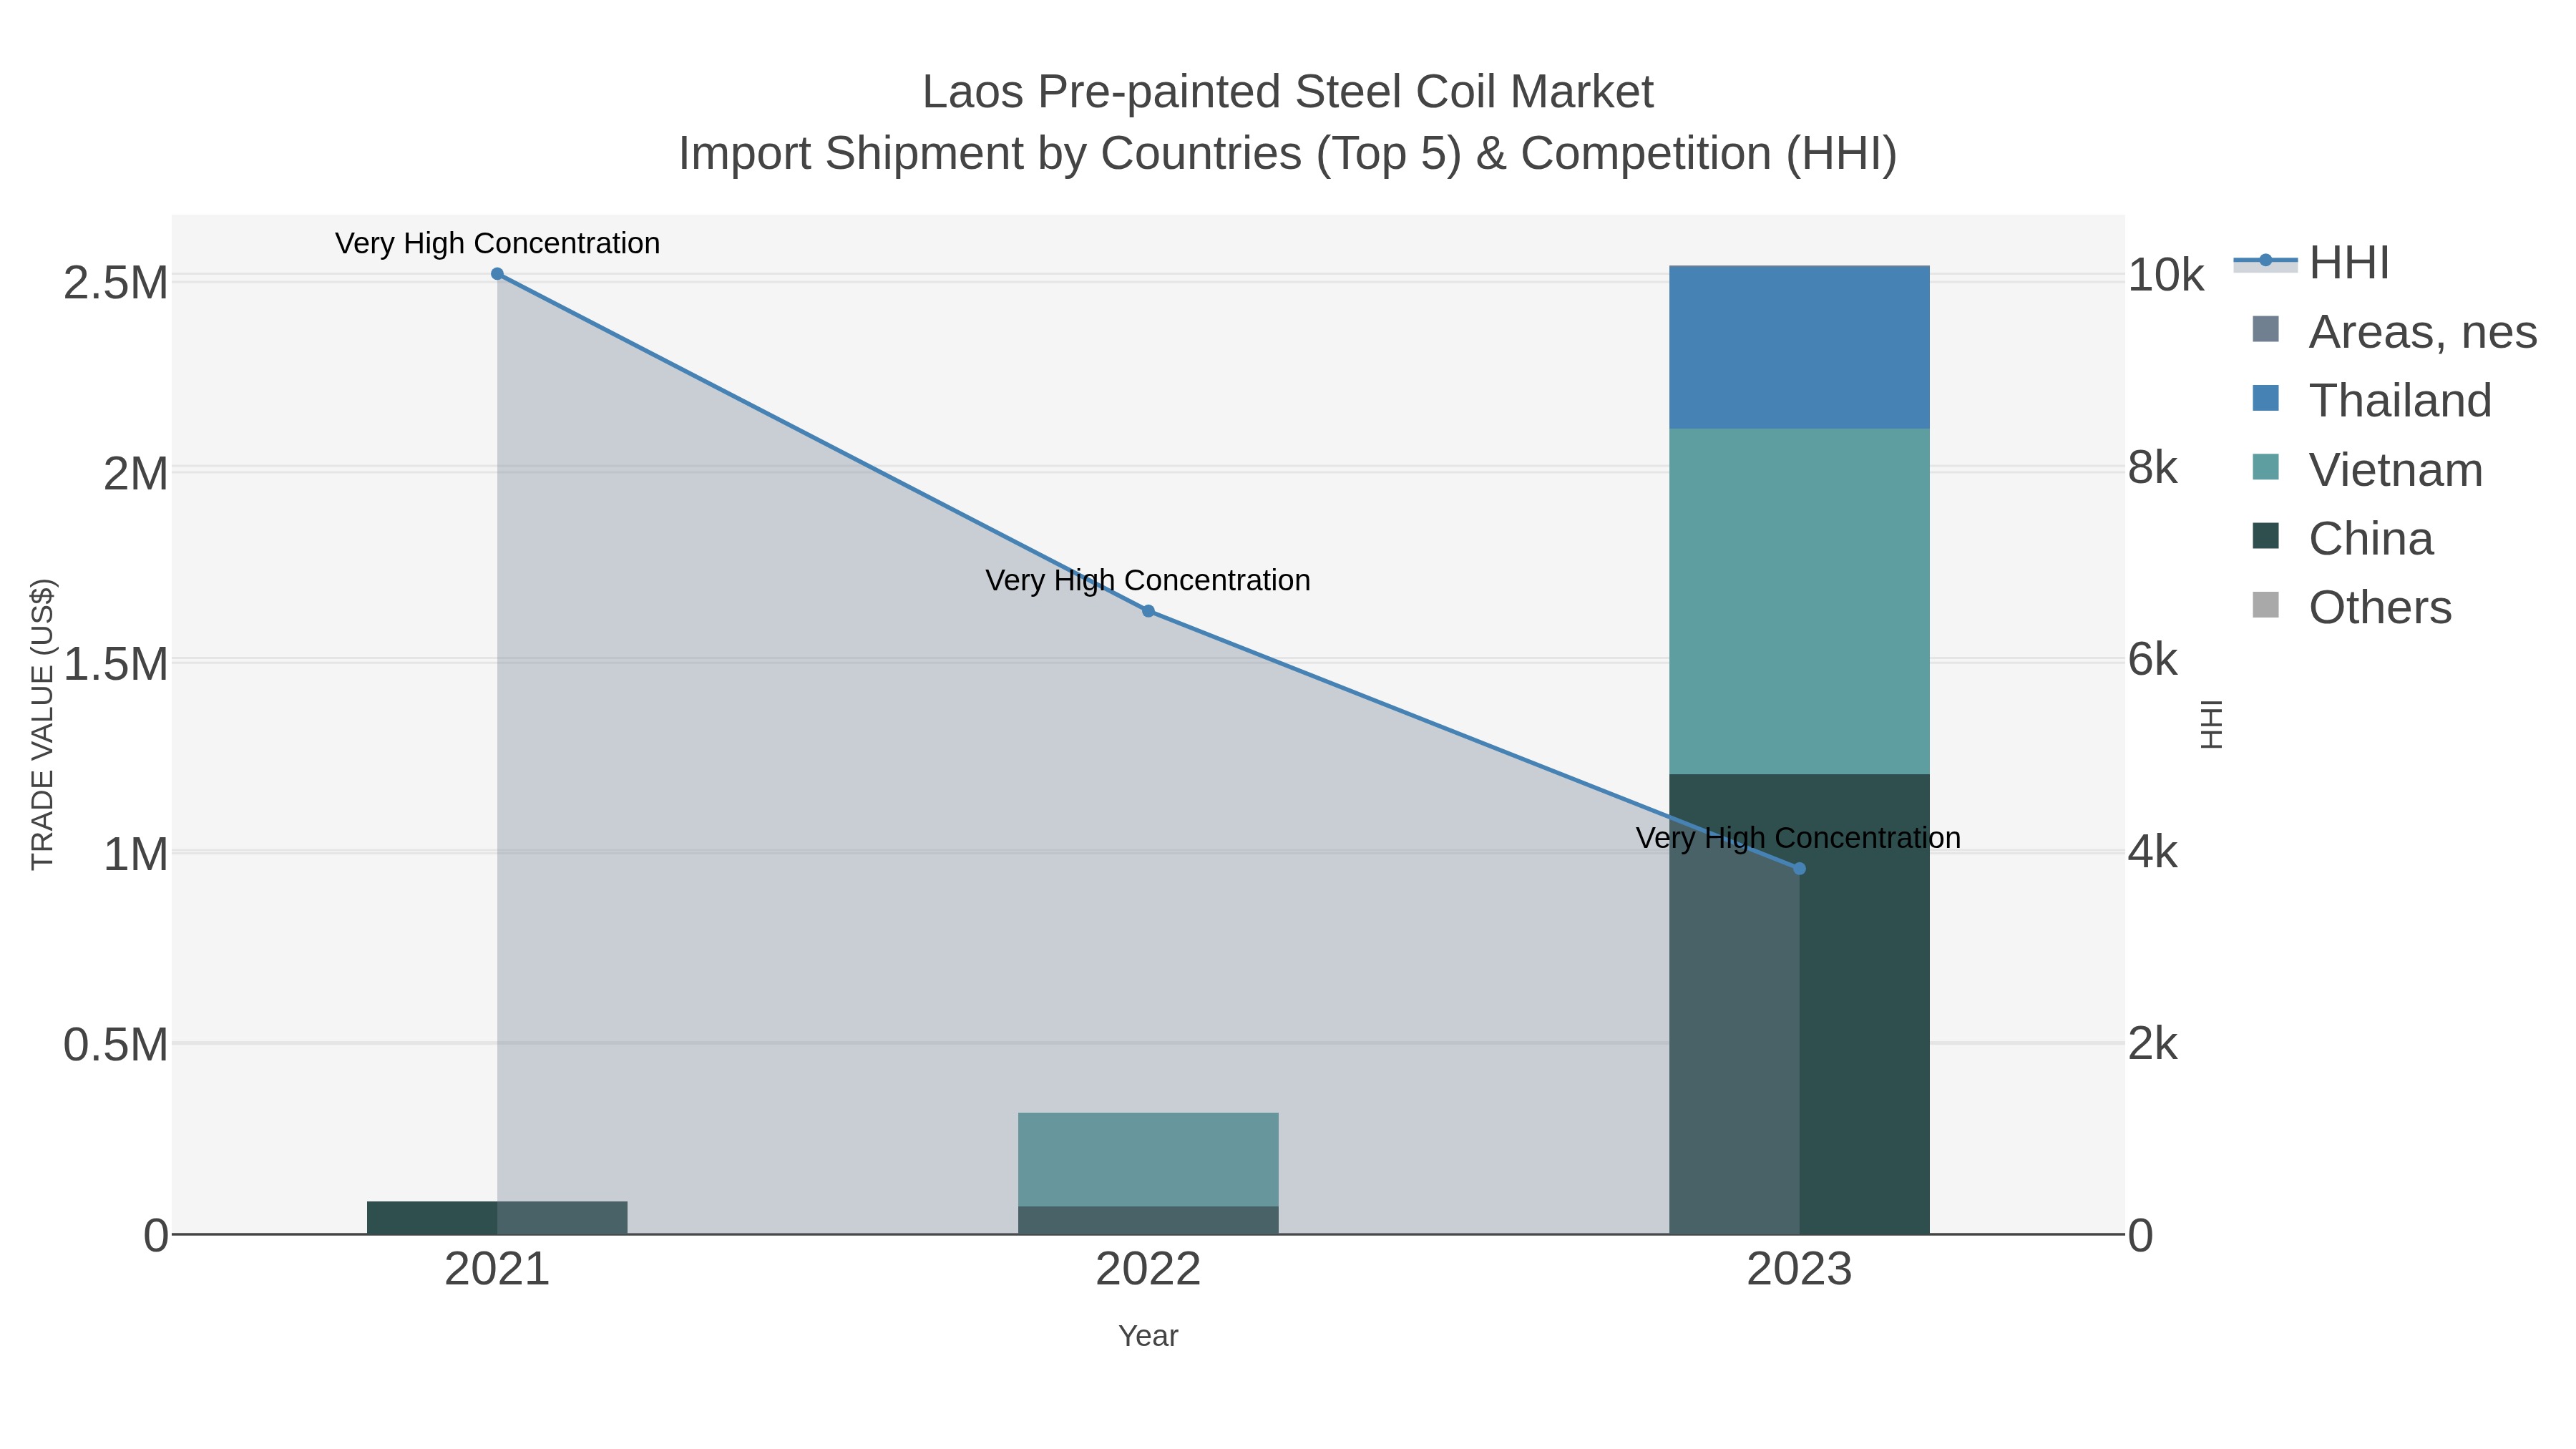This screenshot has height=1449, width=2576.
Task: Click the 8k right axis tick
Action: pyautogui.click(x=2153, y=468)
